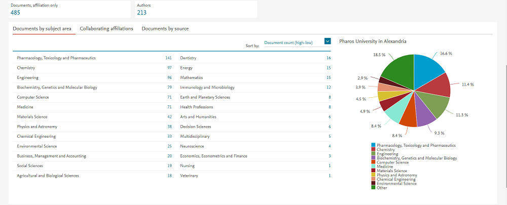
Task: Click Chemistry document count 97
Action: (169, 68)
